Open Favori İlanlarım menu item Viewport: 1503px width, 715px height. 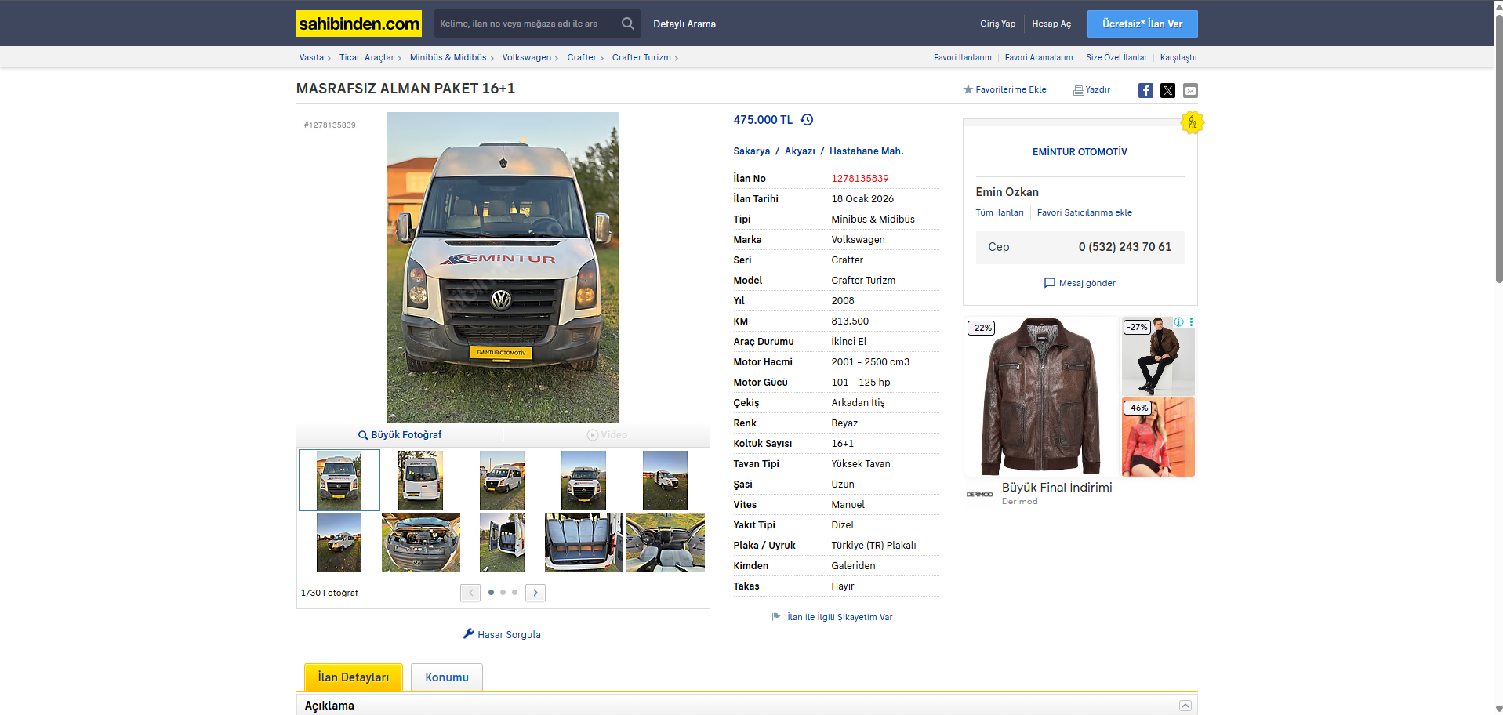[x=963, y=57]
